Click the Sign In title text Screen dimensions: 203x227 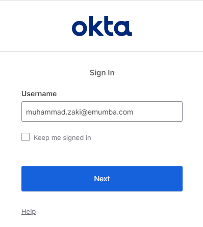coord(102,73)
